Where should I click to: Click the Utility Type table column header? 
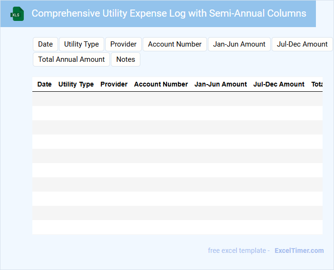coord(76,84)
